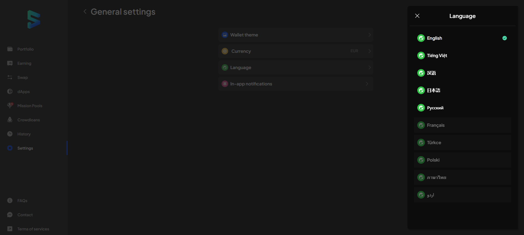This screenshot has height=235, width=524.
Task: Open Terms of services link
Action: pyautogui.click(x=33, y=229)
